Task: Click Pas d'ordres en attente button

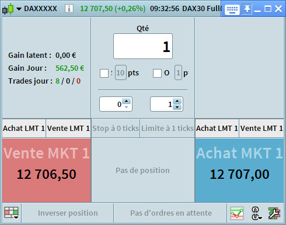Action: [170, 213]
